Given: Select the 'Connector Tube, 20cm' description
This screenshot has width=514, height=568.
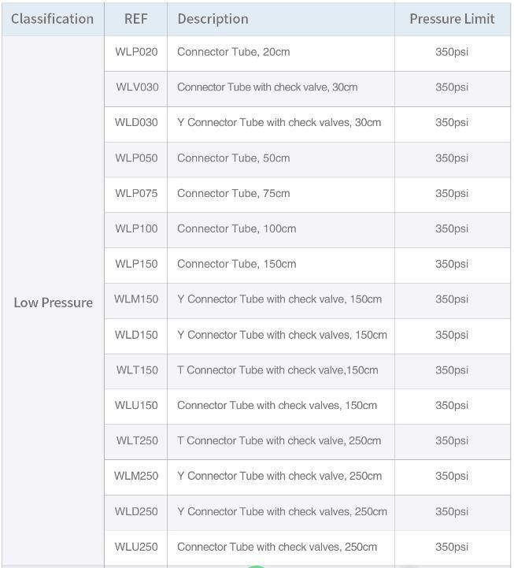Looking at the screenshot, I should [x=234, y=52].
